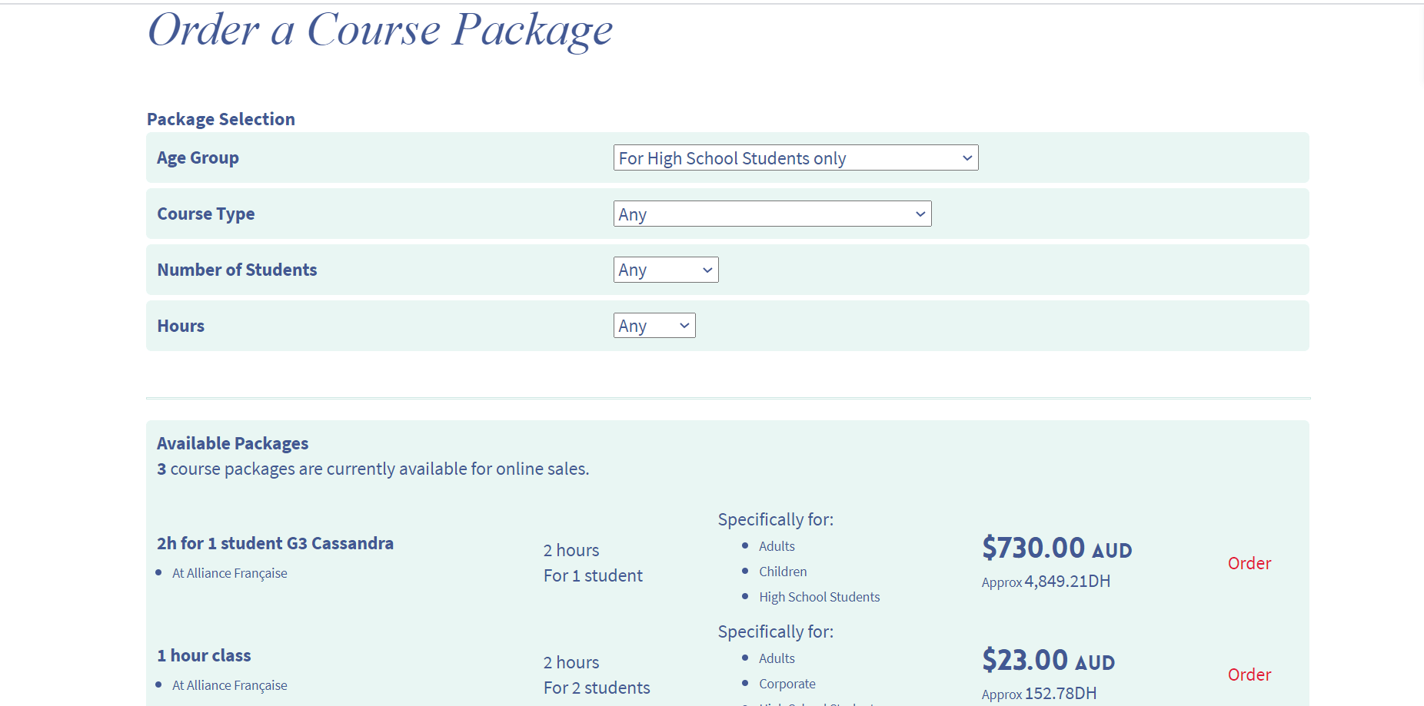
Task: Order the $730.00 AUD package
Action: [1249, 563]
